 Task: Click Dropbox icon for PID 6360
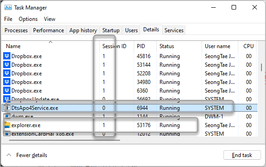click(x=7, y=91)
